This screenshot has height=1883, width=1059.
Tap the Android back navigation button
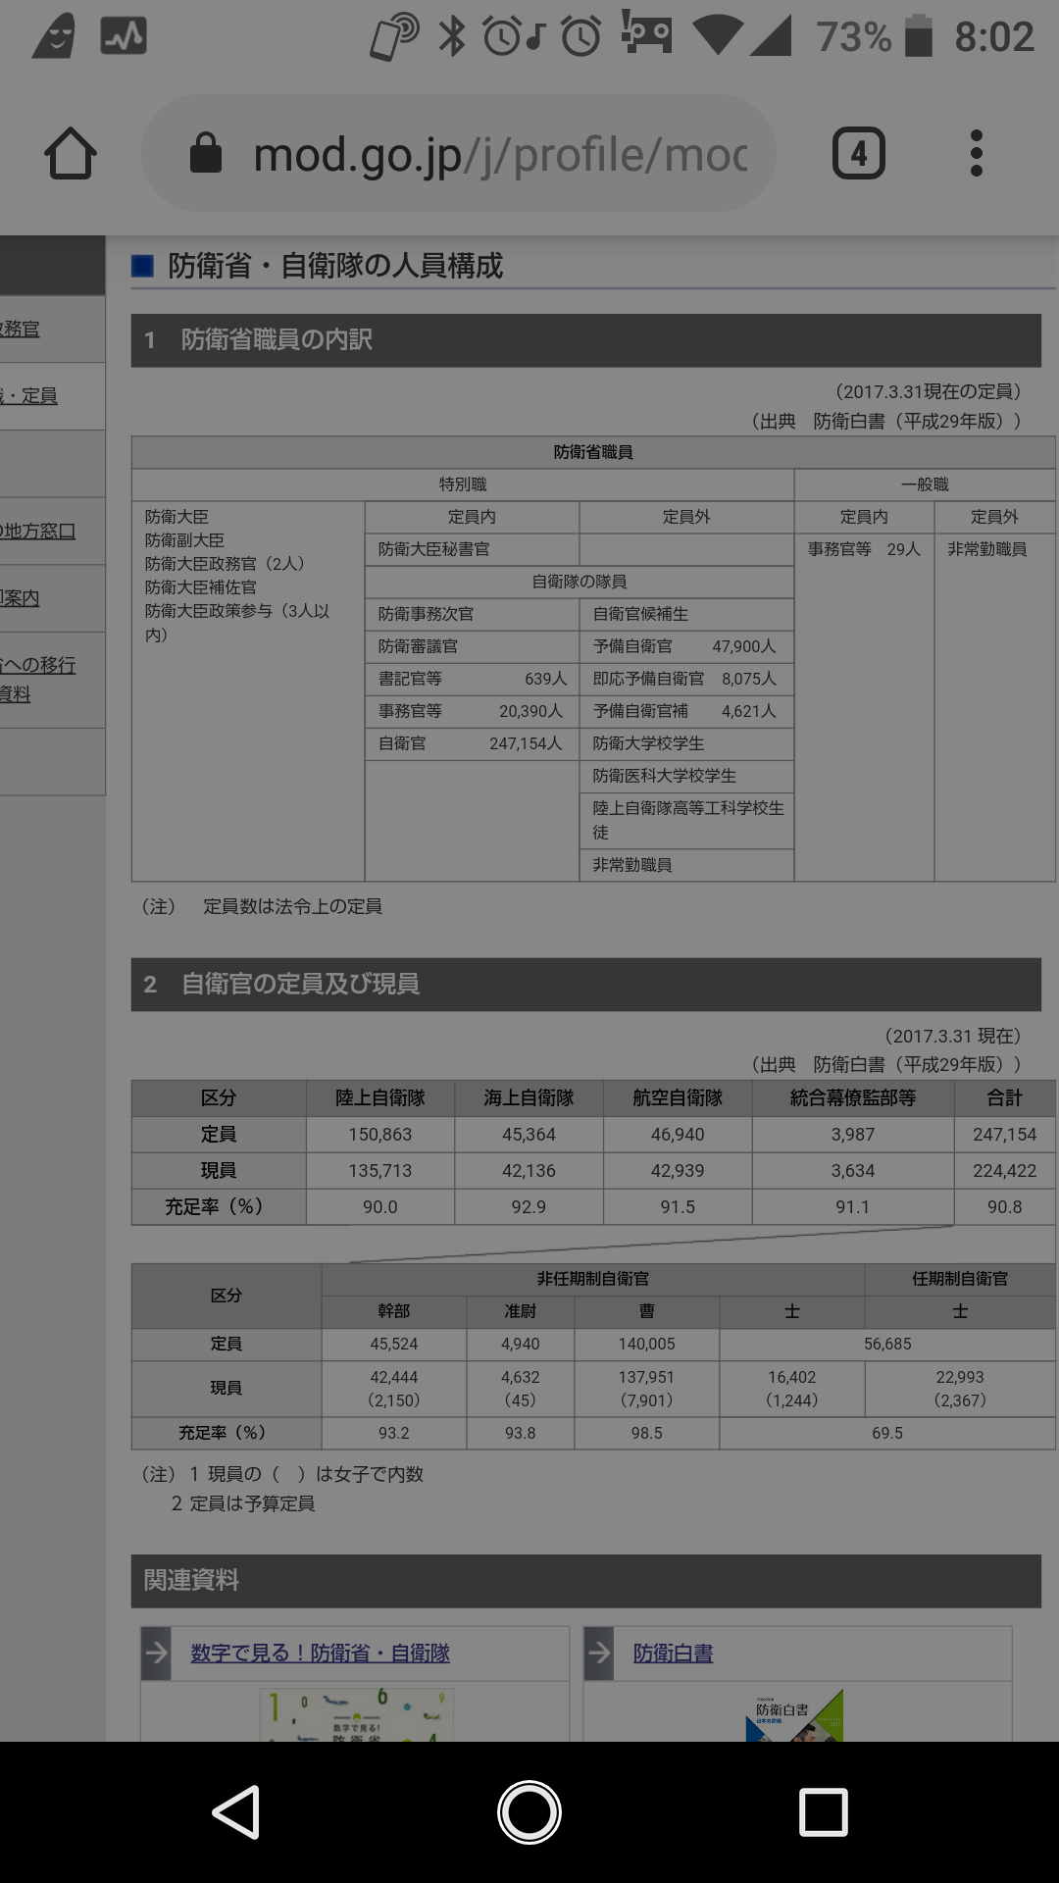point(236,1811)
